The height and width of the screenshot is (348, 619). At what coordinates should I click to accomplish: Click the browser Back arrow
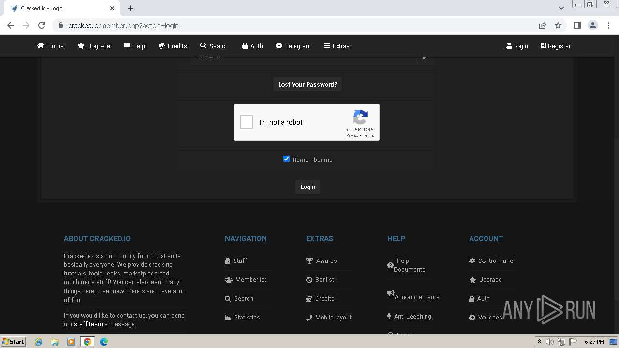pos(11,25)
